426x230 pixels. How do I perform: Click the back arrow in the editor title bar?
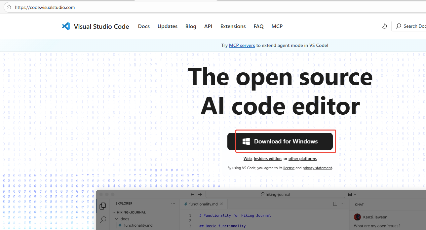[192, 195]
